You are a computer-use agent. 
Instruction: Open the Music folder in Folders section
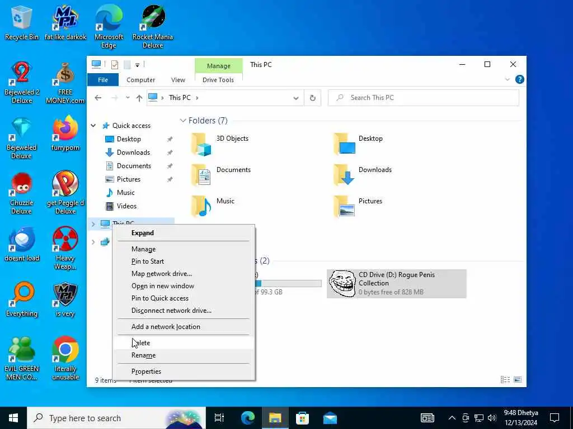(x=213, y=207)
